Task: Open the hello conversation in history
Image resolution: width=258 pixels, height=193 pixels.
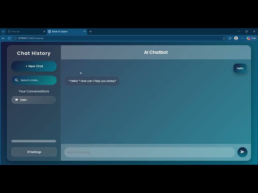Action: click(x=33, y=100)
